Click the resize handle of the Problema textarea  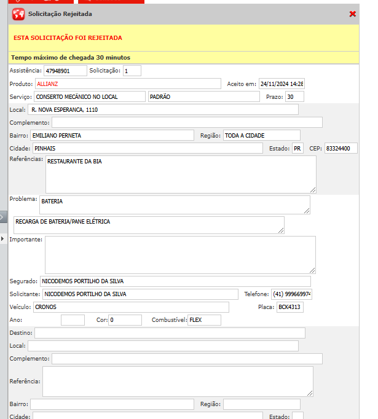click(x=306, y=211)
